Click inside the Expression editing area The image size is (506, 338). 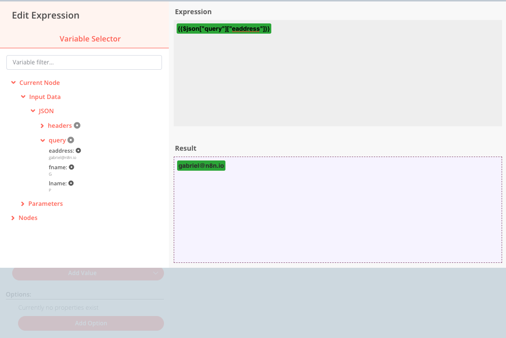pyautogui.click(x=338, y=73)
